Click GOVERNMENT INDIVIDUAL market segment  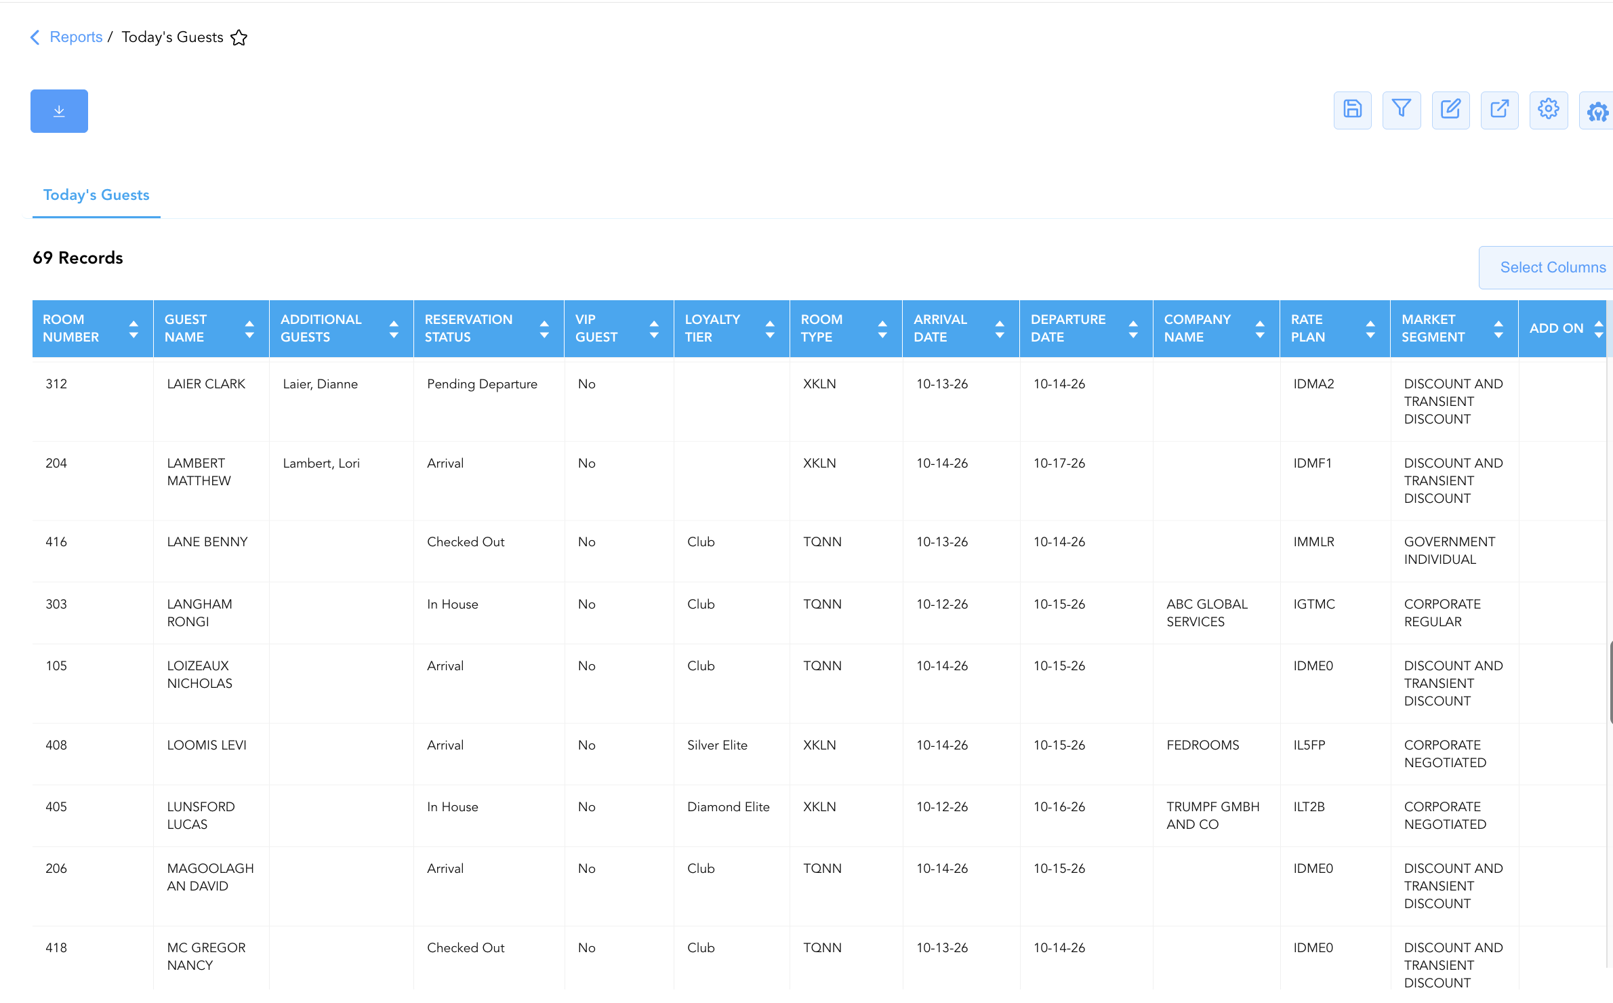[1449, 551]
